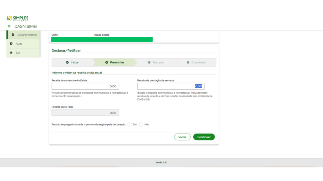Select the Sim radio button
The height and width of the screenshot is (181, 323).
coord(130,124)
